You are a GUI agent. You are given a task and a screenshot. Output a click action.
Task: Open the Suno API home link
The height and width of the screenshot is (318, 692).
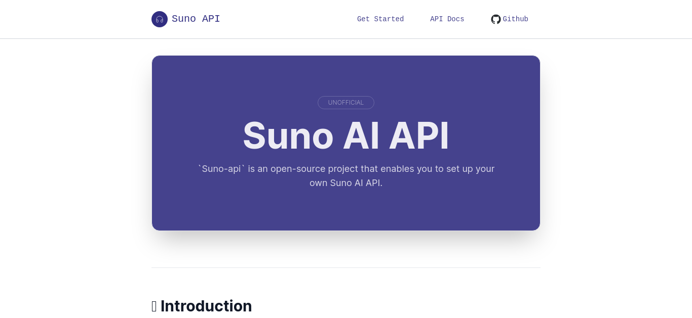point(186,19)
